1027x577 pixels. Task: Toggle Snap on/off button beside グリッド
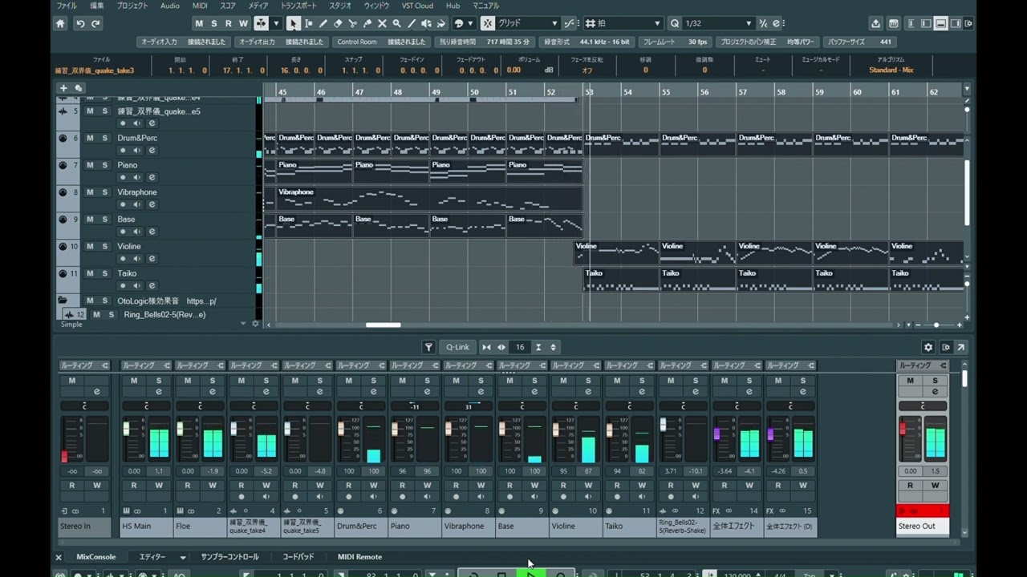tap(487, 23)
